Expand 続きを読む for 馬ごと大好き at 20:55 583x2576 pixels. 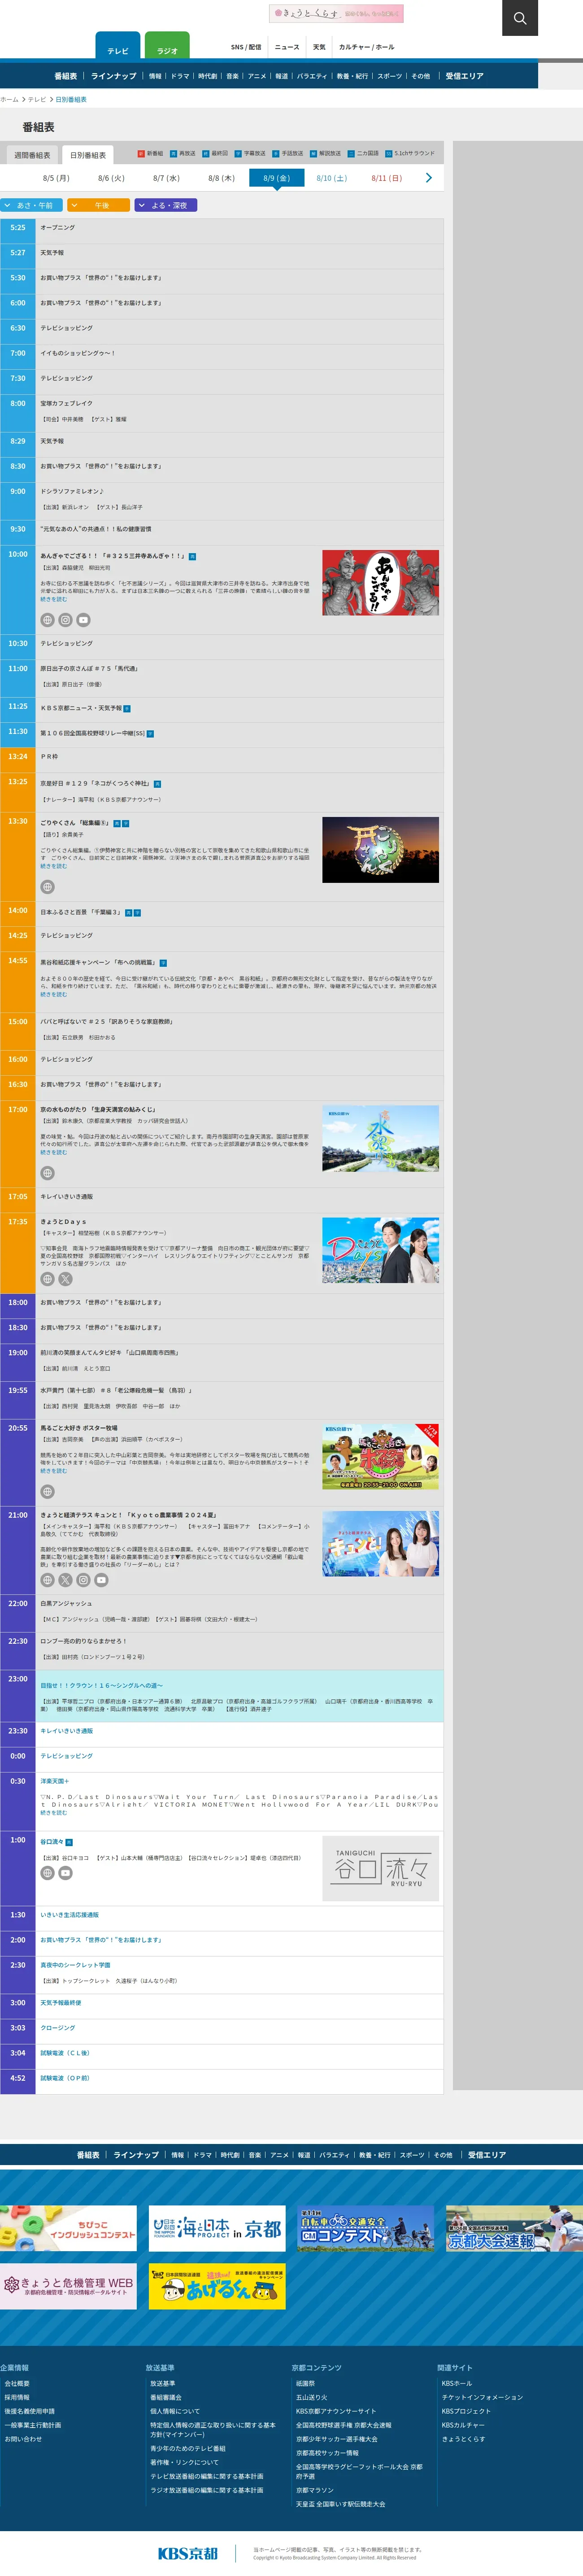point(54,1471)
